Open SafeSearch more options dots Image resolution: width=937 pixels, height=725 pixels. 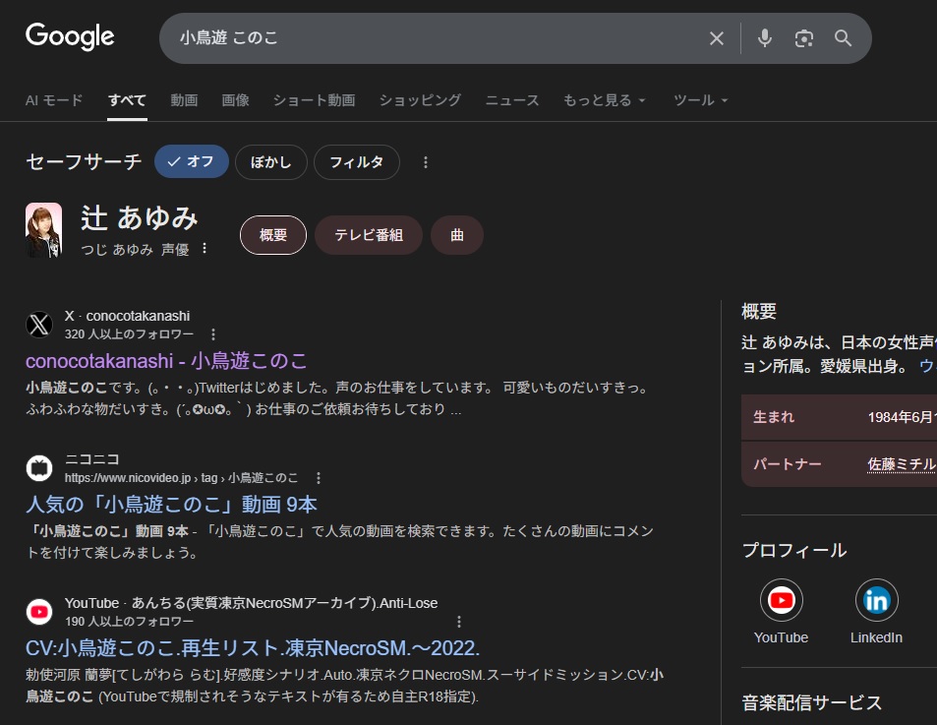426,162
